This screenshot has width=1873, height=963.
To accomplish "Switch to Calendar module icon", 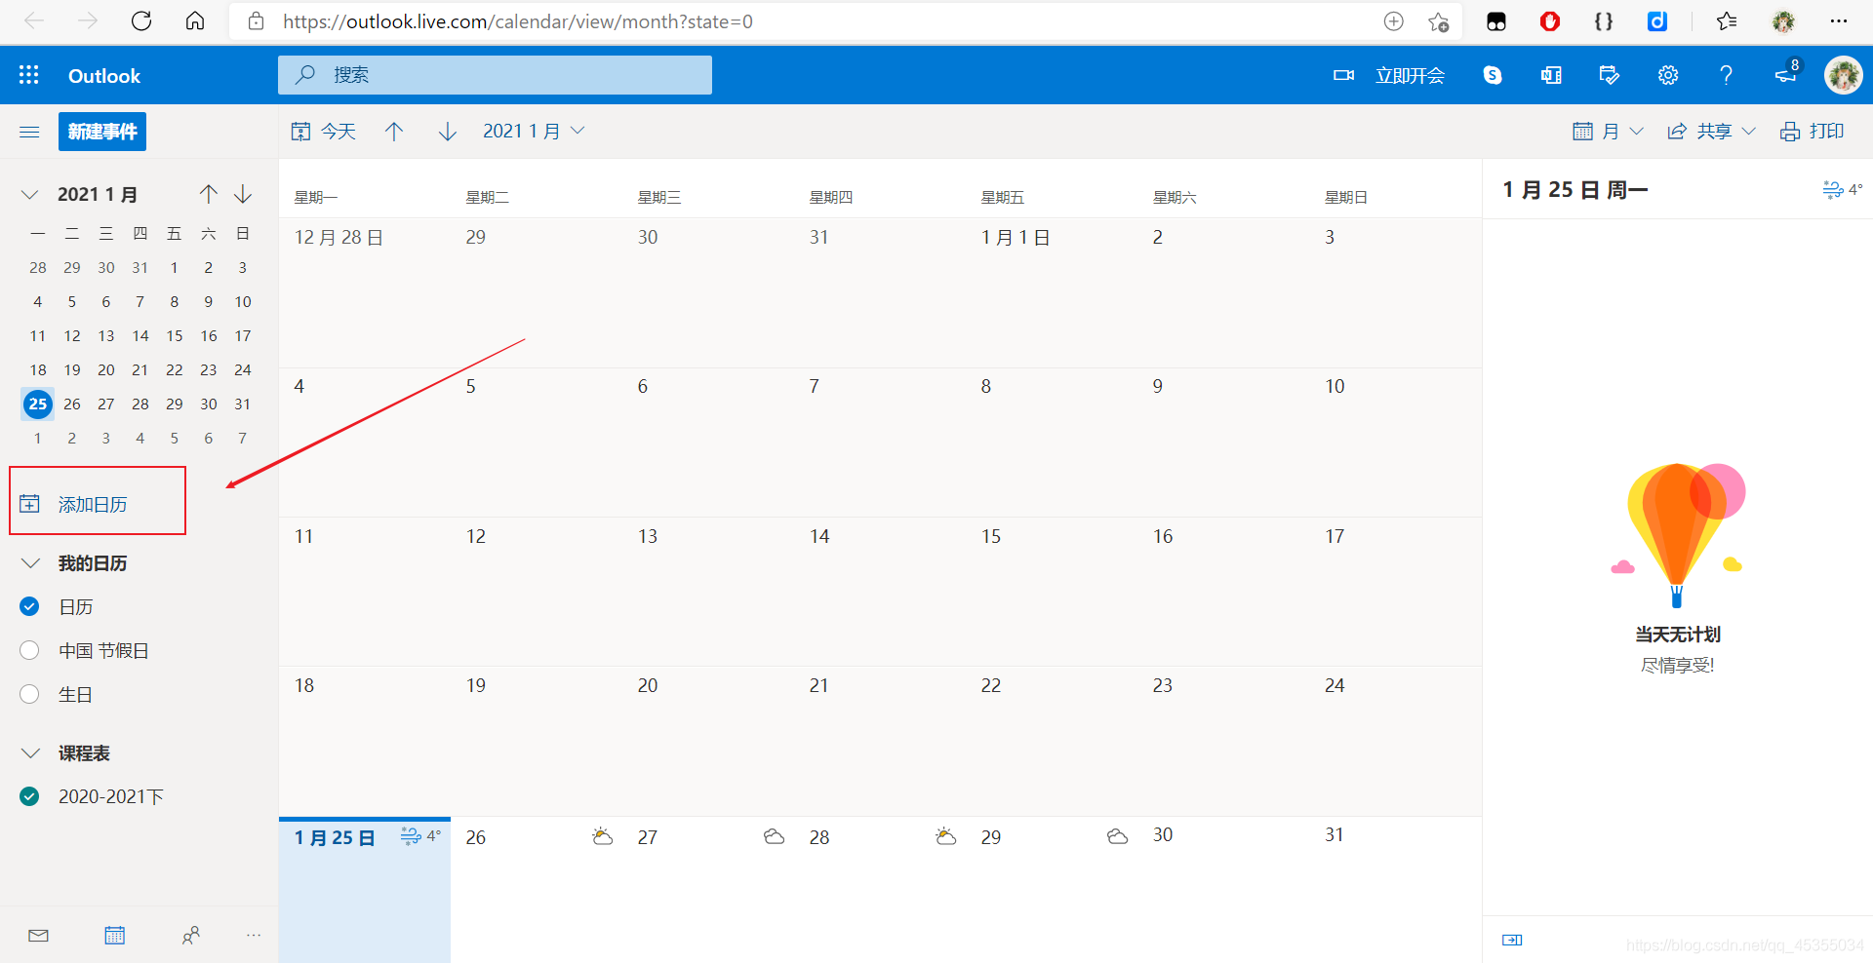I will click(114, 936).
